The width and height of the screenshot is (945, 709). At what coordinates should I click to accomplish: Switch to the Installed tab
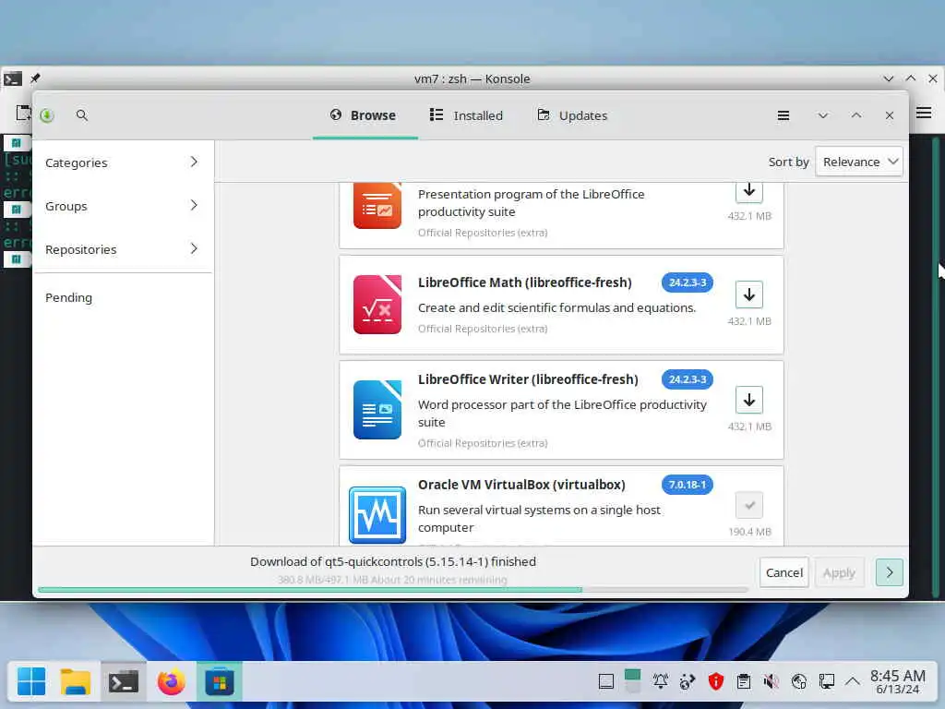[x=466, y=115]
